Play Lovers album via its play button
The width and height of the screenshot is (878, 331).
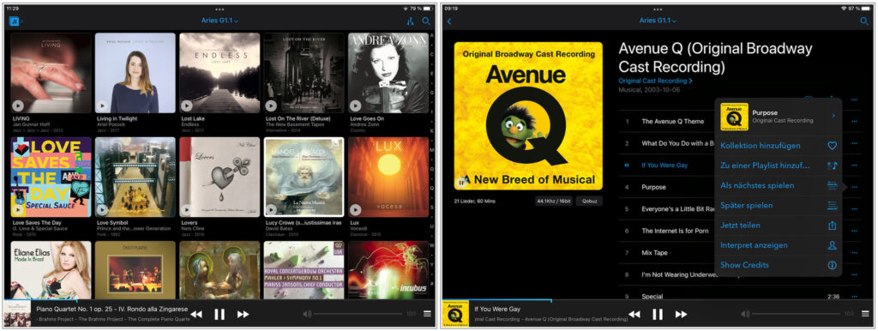pyautogui.click(x=186, y=209)
